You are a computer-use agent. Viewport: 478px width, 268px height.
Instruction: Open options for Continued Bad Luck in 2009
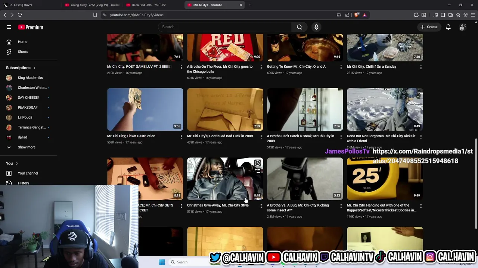tap(261, 137)
